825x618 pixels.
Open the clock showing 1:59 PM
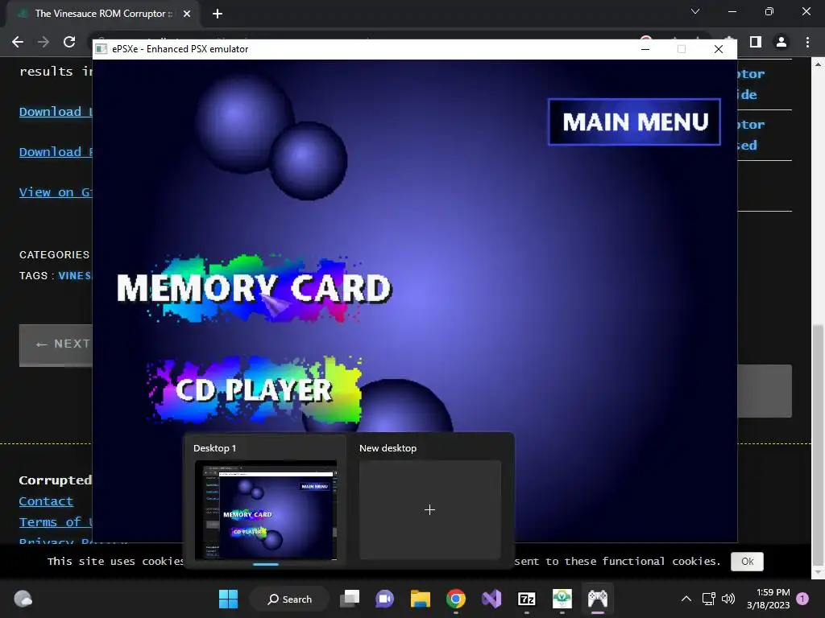(x=768, y=599)
